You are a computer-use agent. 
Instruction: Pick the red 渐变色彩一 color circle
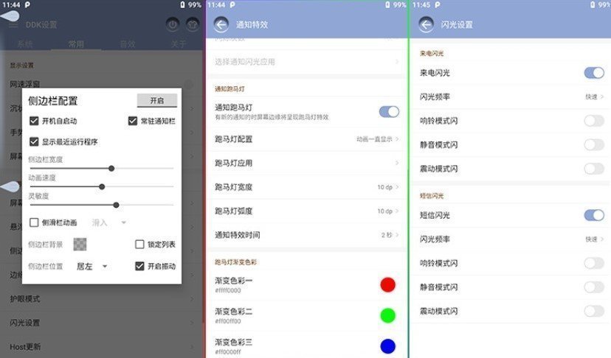[x=387, y=285]
